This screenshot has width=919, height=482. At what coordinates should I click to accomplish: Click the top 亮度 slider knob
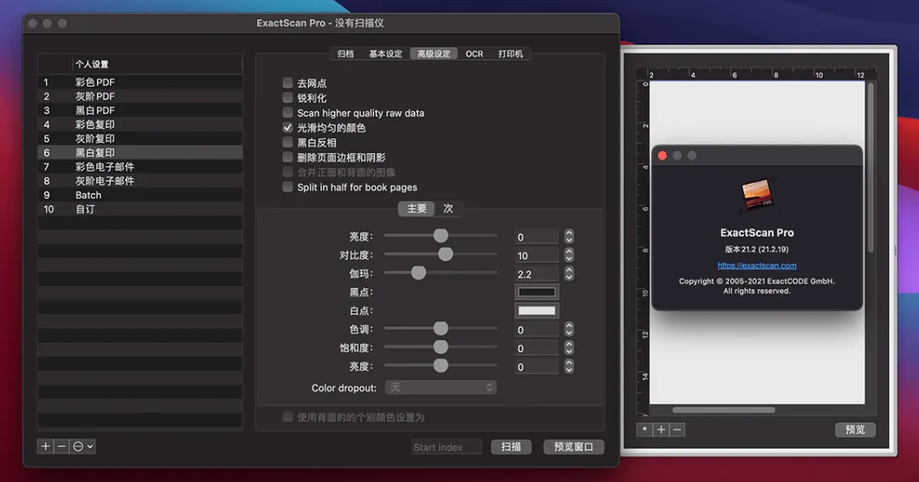441,235
